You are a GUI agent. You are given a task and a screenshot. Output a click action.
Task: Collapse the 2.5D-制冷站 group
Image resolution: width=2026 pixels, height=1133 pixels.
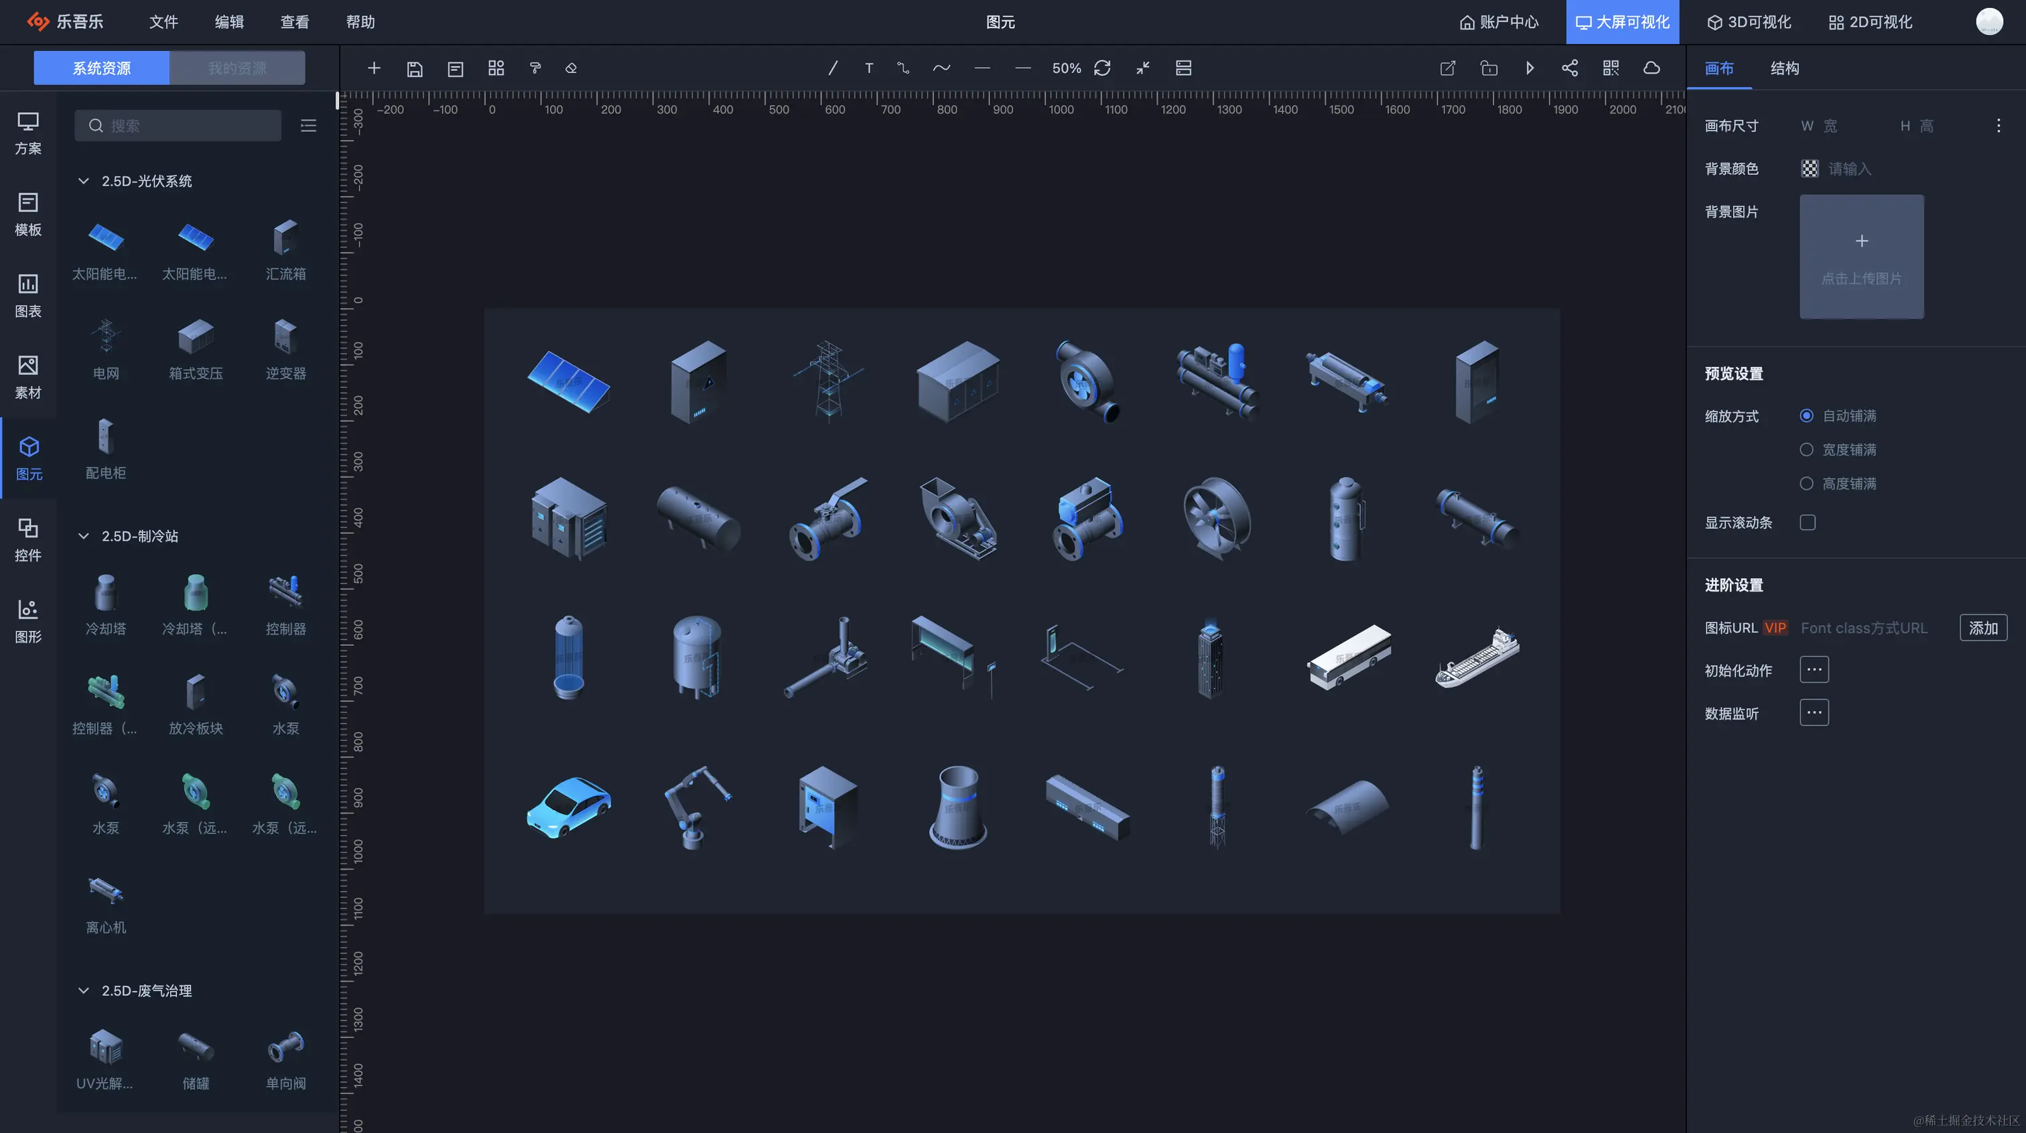83,536
